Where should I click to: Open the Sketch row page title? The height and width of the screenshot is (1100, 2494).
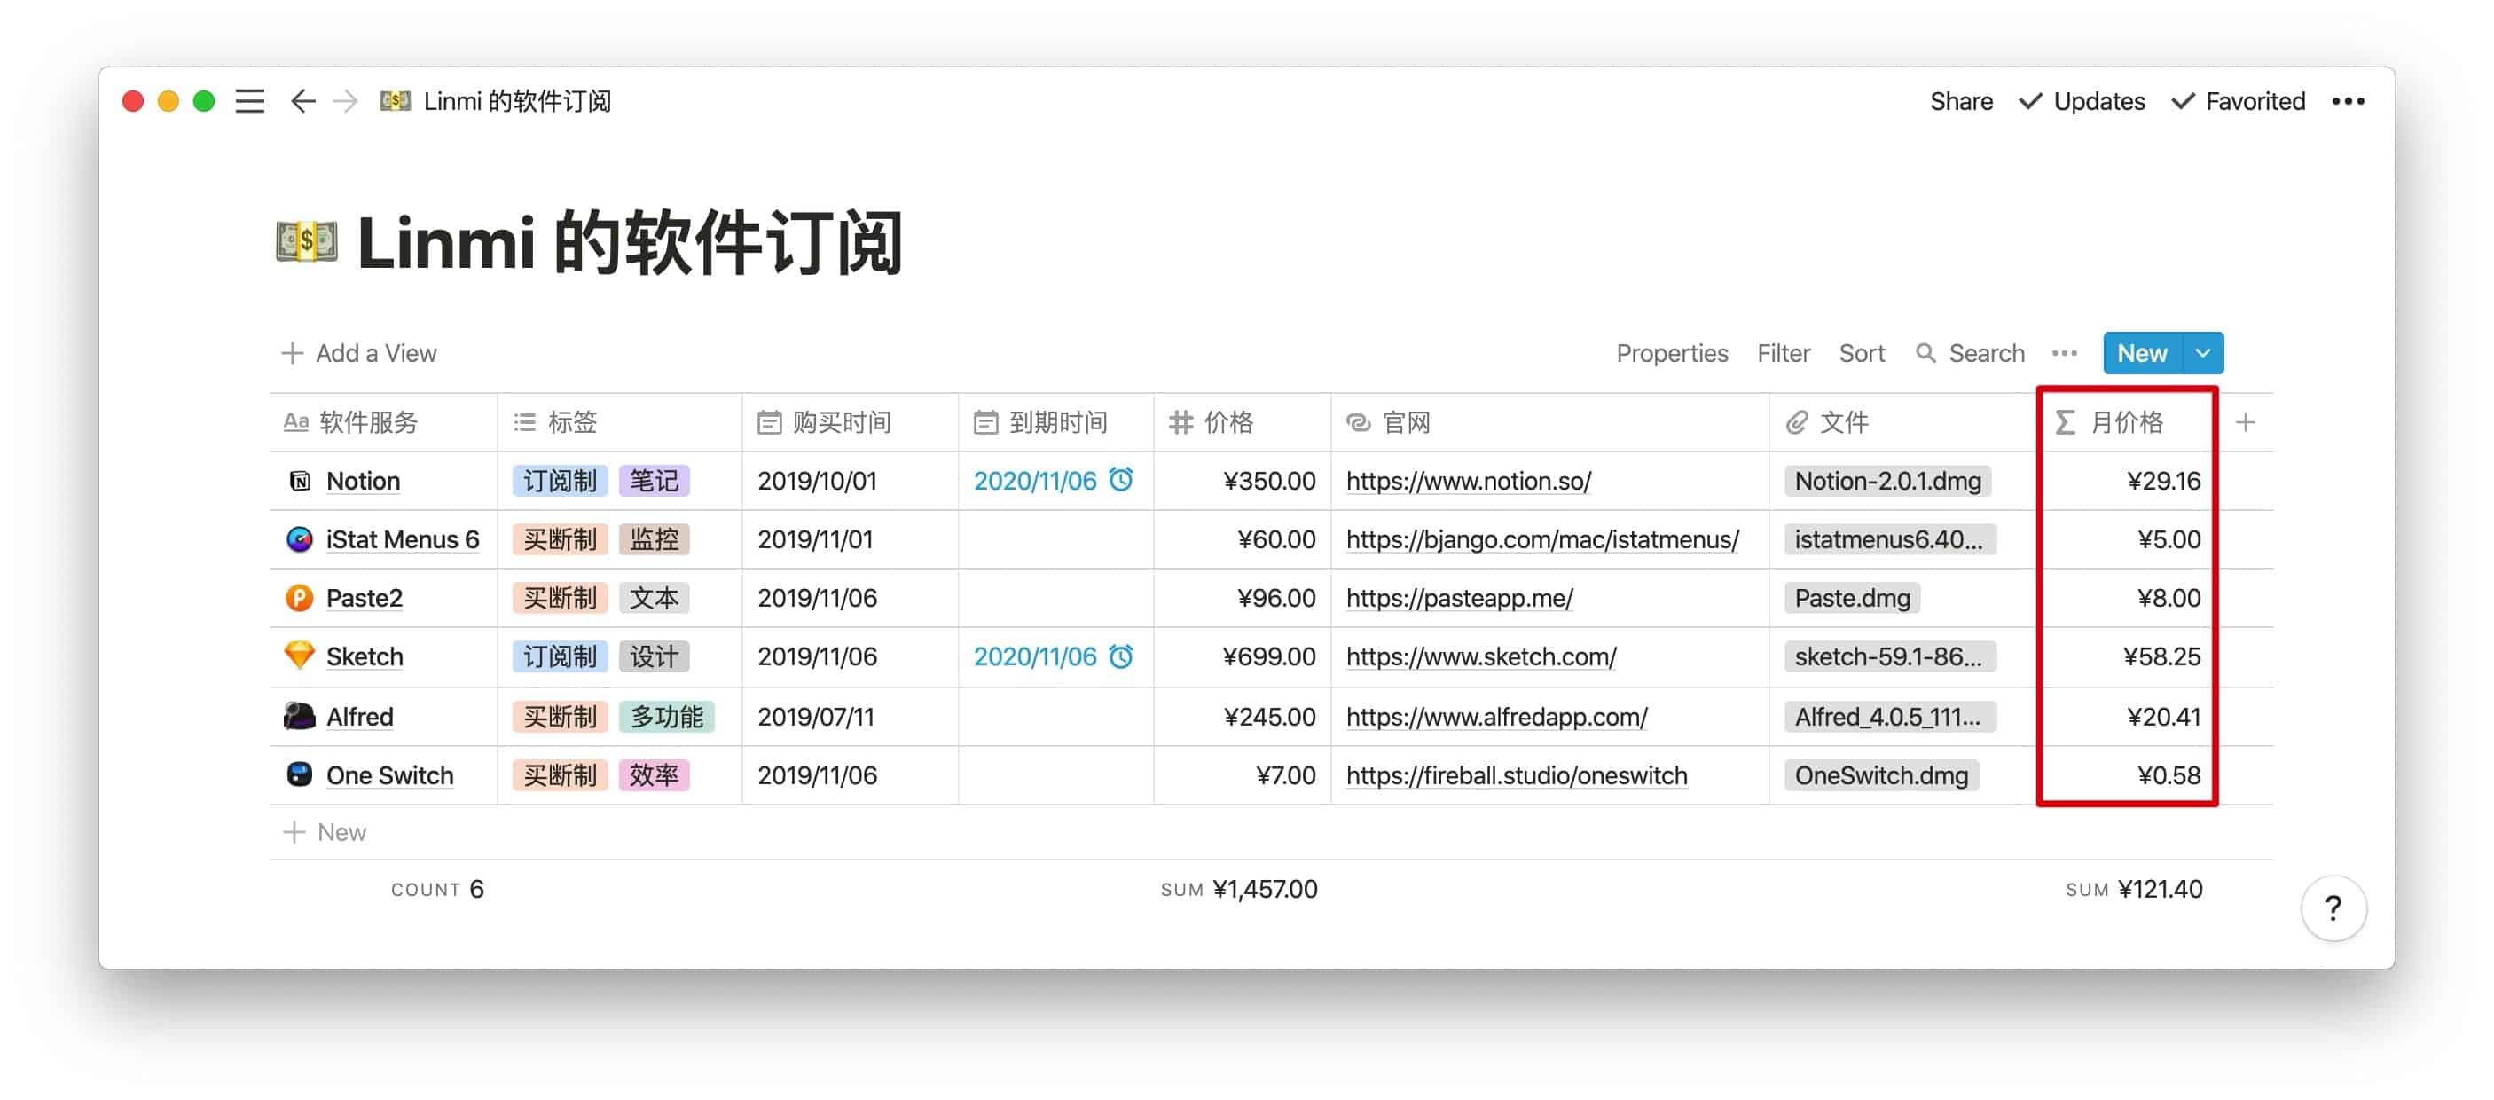click(364, 656)
